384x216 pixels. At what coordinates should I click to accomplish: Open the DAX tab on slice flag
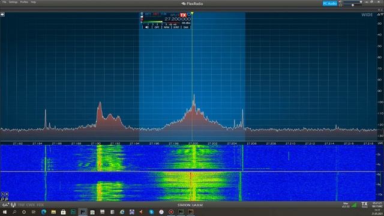(x=185, y=27)
